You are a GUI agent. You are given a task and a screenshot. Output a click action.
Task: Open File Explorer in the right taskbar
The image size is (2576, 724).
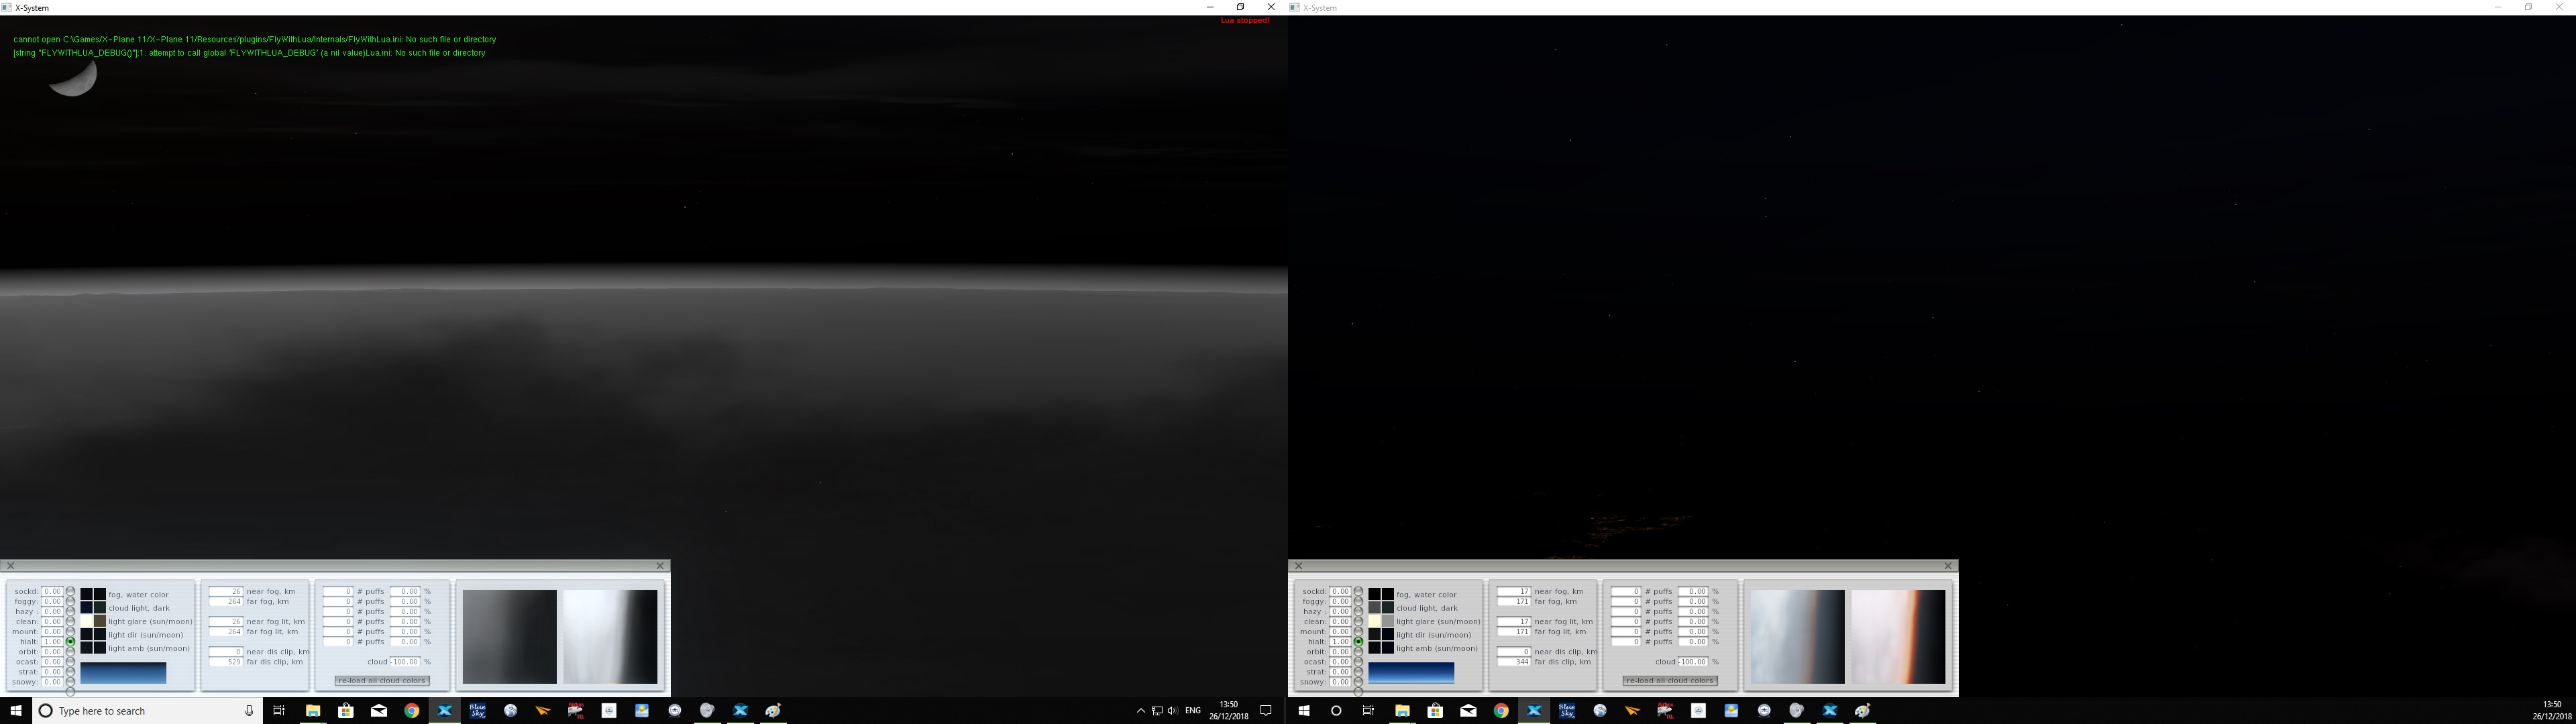pos(1402,711)
